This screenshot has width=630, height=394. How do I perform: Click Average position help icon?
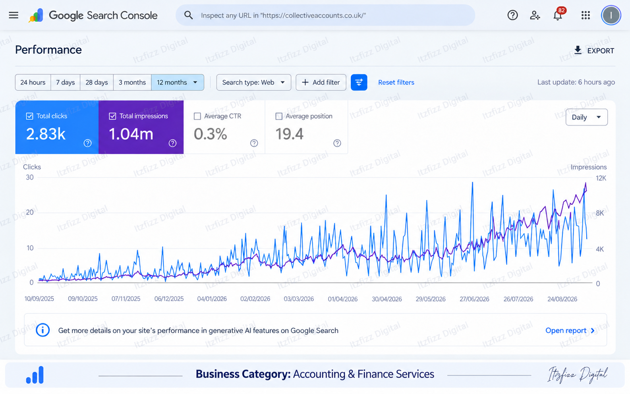pyautogui.click(x=337, y=143)
